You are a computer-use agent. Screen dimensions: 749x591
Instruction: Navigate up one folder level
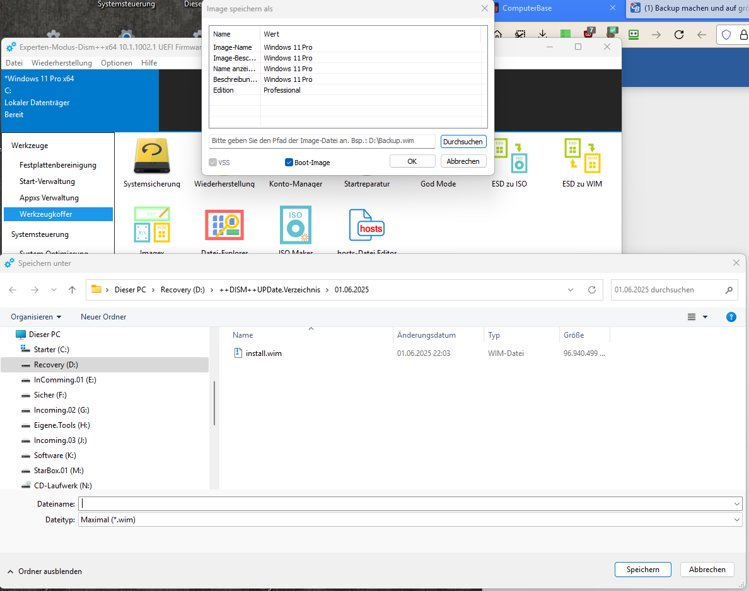pos(72,290)
